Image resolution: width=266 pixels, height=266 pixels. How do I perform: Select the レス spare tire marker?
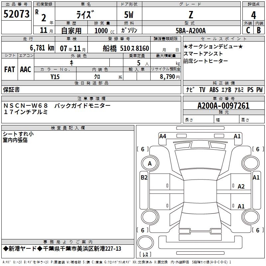coord(145,255)
